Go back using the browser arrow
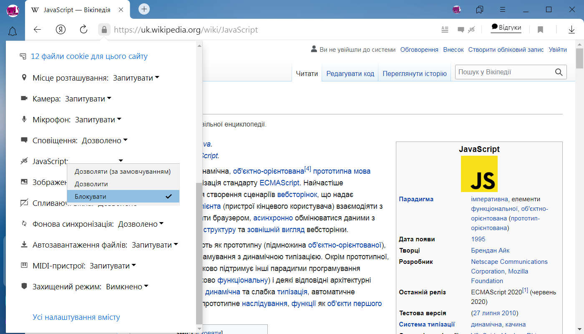The height and width of the screenshot is (334, 584). click(38, 30)
